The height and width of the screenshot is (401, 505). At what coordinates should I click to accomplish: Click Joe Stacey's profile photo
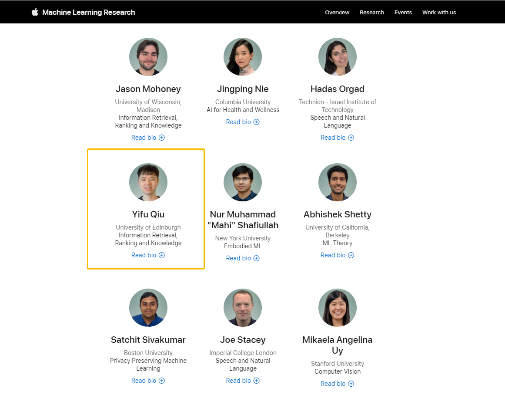[243, 308]
